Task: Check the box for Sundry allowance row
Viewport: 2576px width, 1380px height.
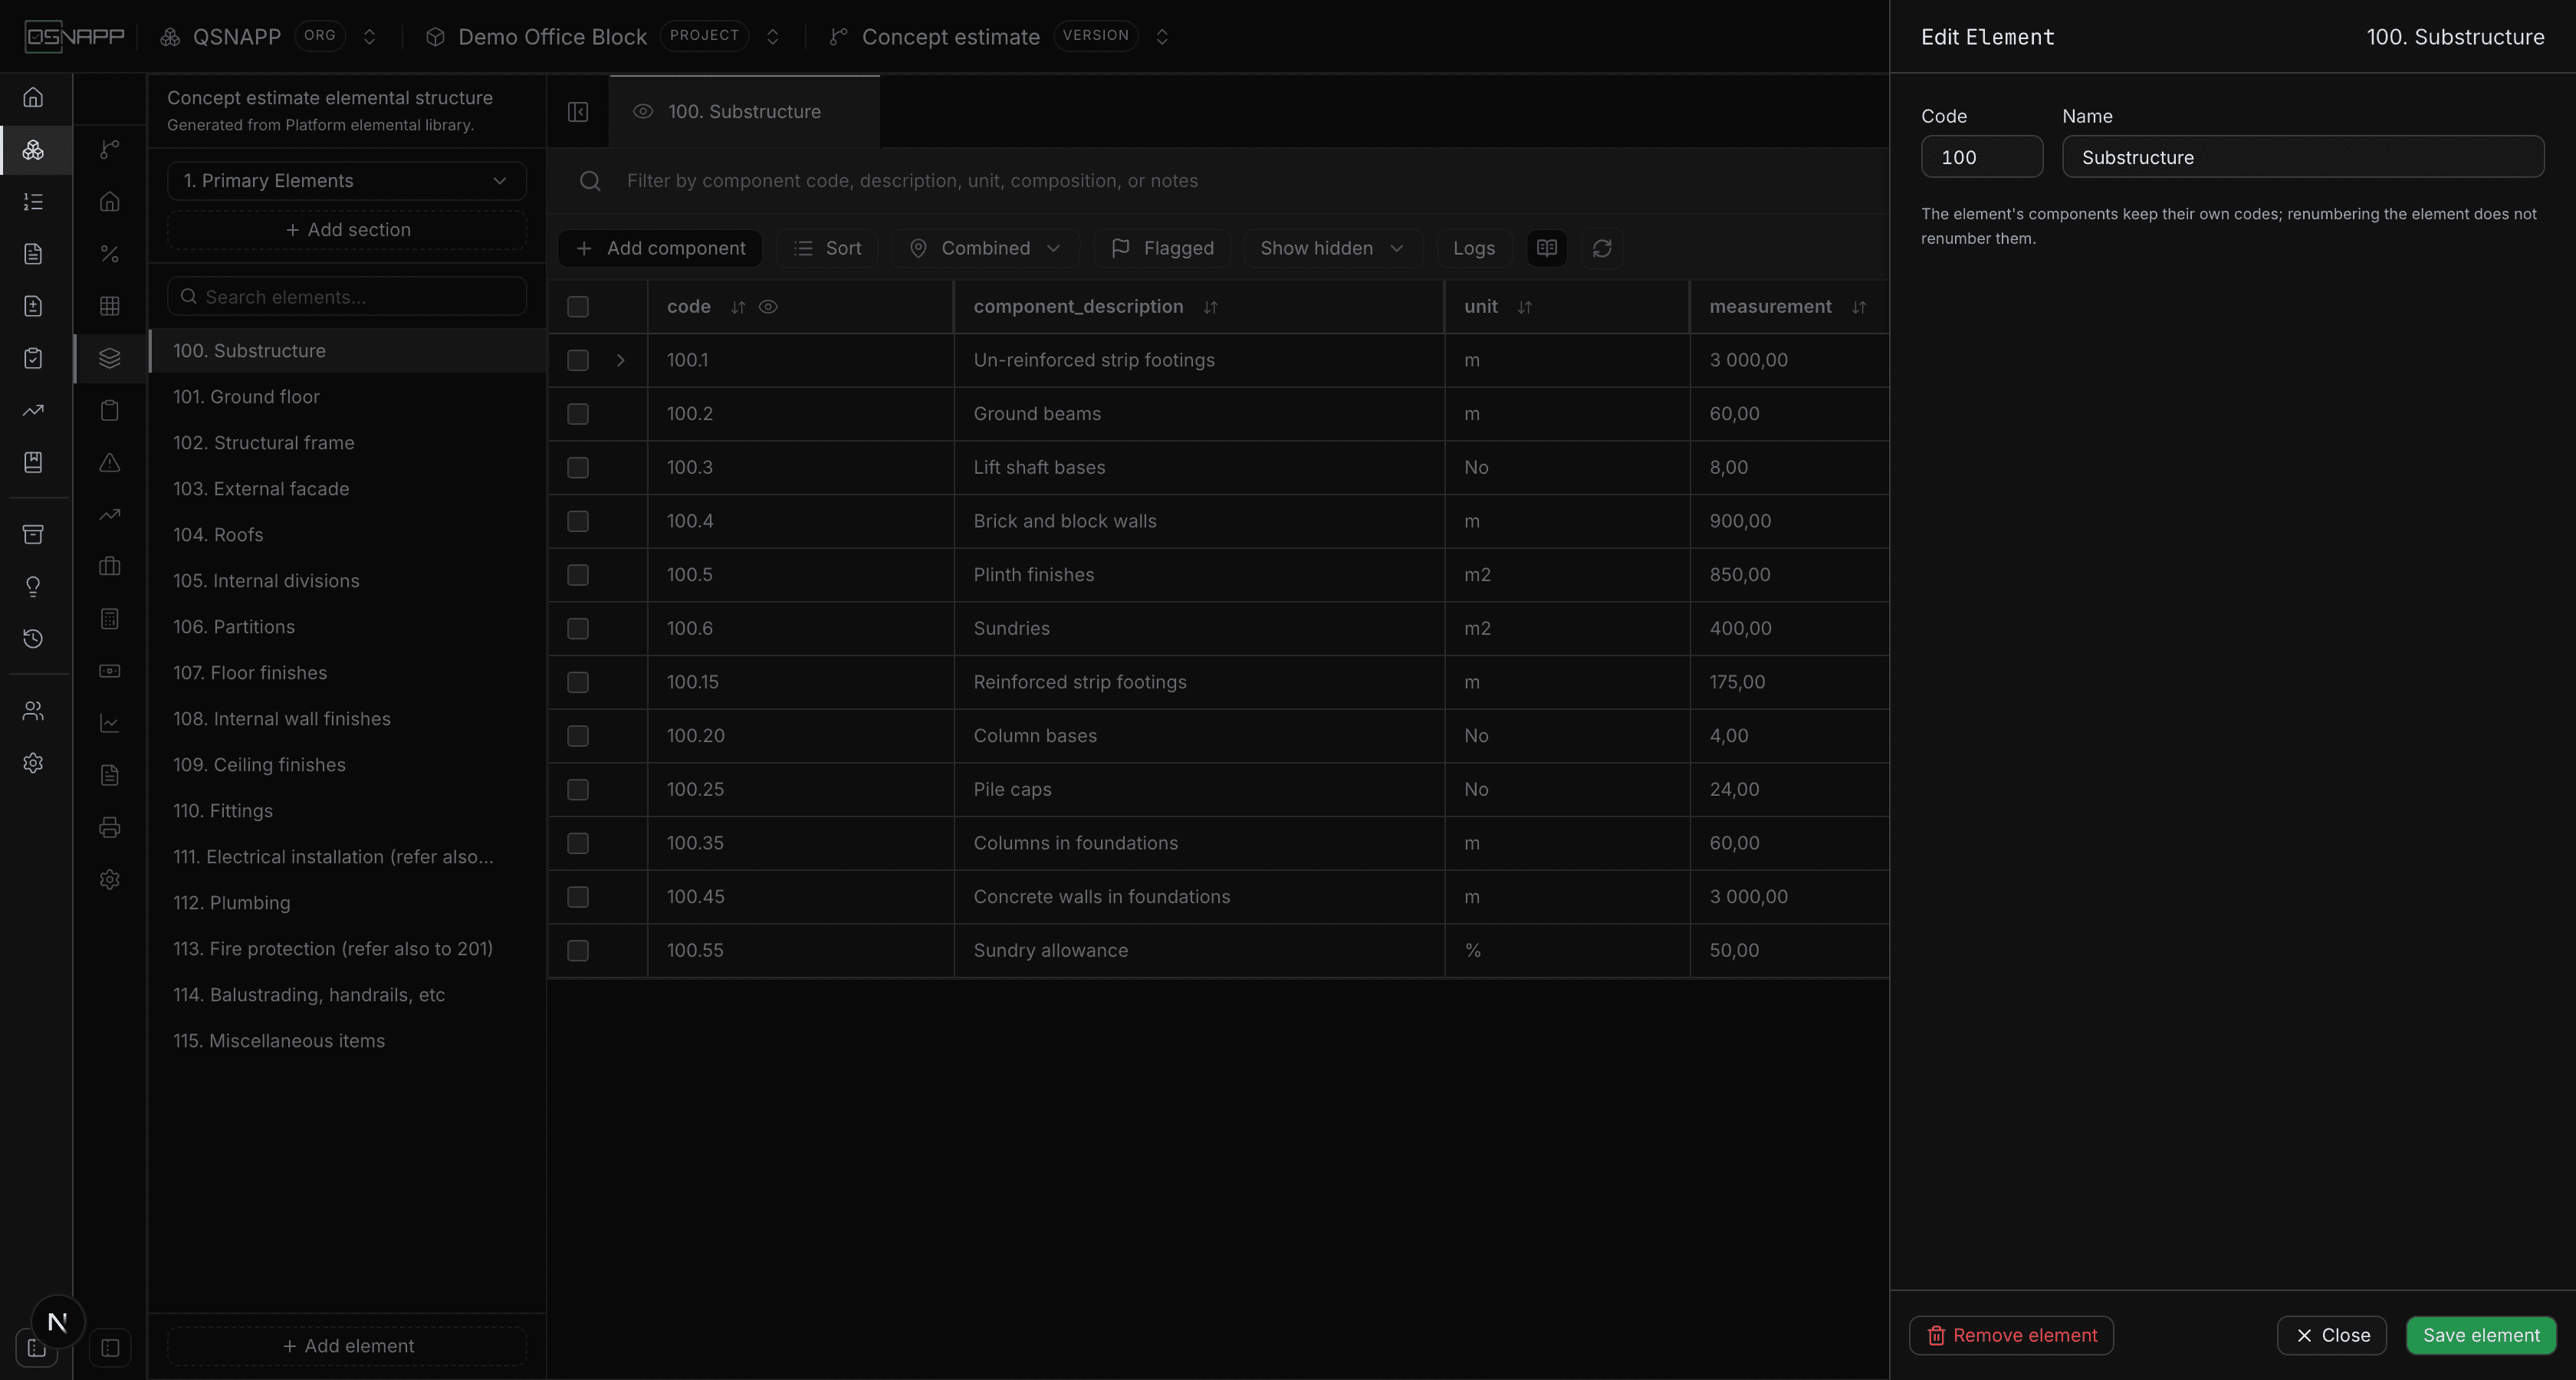Action: 578,951
